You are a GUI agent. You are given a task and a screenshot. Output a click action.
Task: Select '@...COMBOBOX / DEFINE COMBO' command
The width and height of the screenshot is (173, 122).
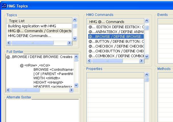(x=116, y=56)
